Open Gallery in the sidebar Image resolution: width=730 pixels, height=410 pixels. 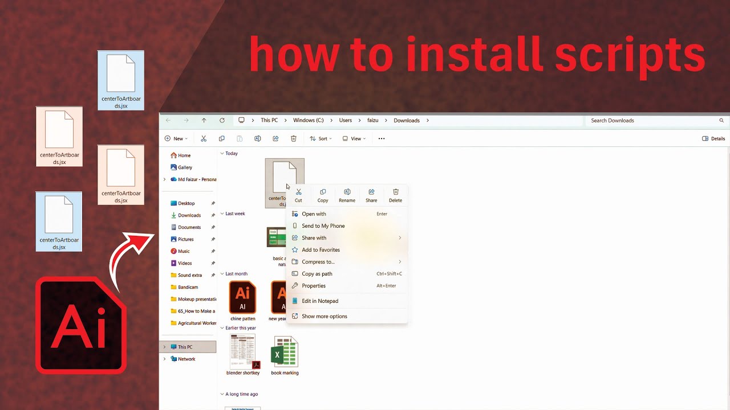[x=180, y=167]
